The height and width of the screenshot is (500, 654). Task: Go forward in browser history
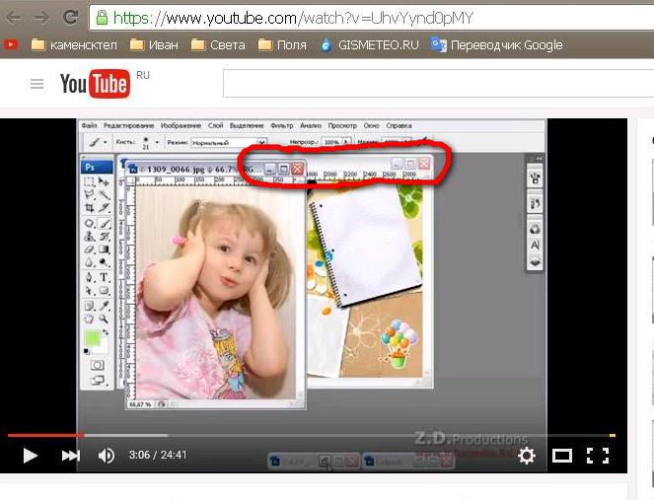[41, 17]
